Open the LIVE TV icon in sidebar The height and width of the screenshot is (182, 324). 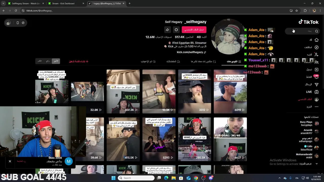316,92
